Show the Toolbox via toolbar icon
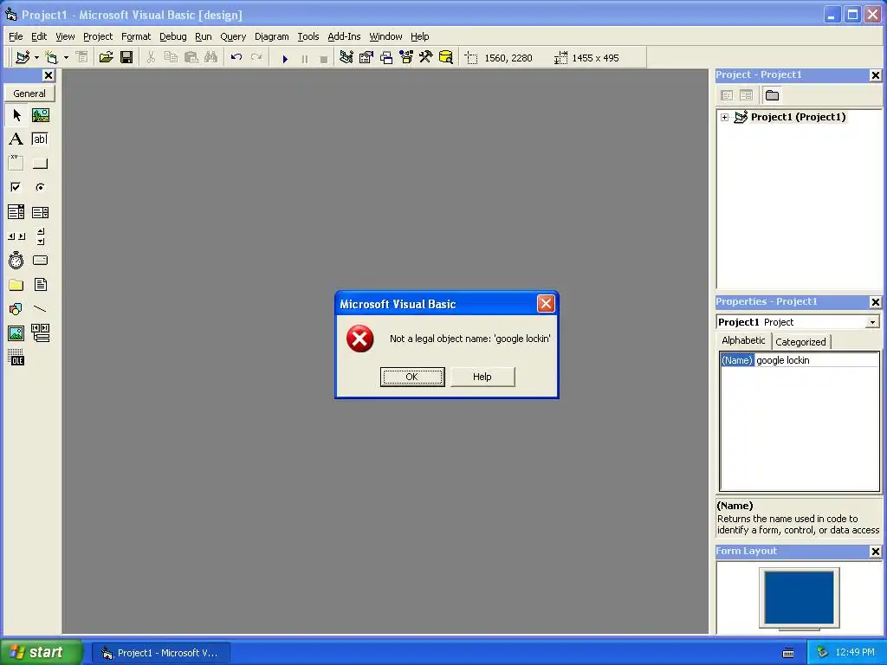The image size is (887, 665). point(425,58)
